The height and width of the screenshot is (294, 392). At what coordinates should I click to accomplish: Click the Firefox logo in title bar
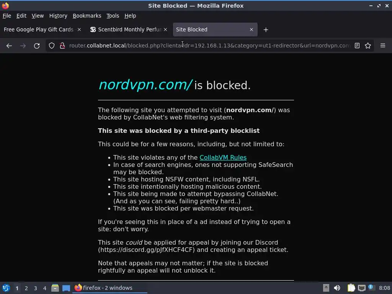point(5,5)
